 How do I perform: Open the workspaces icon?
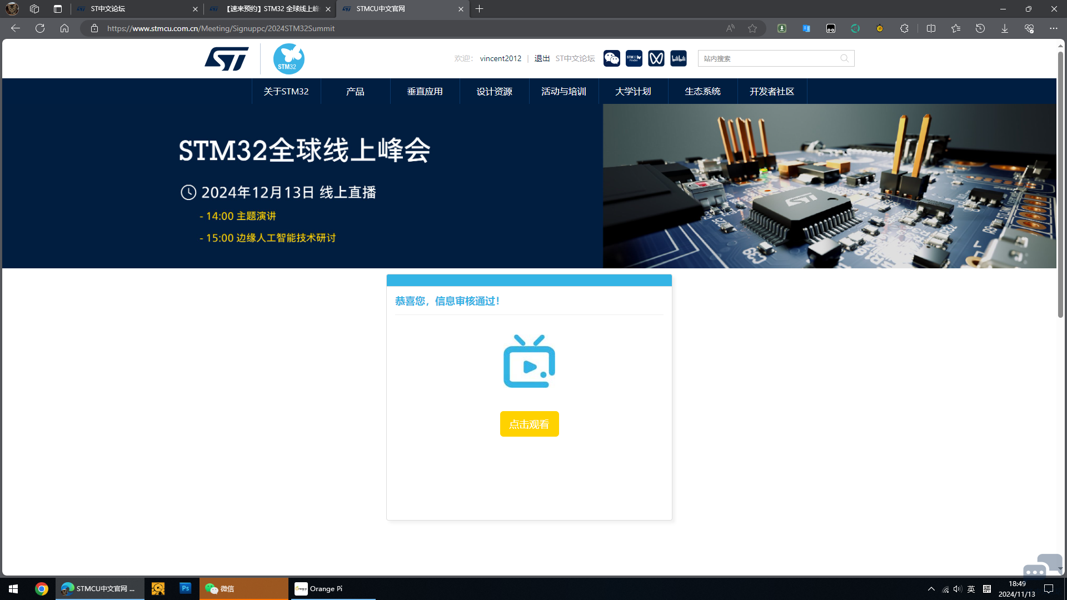click(x=34, y=9)
